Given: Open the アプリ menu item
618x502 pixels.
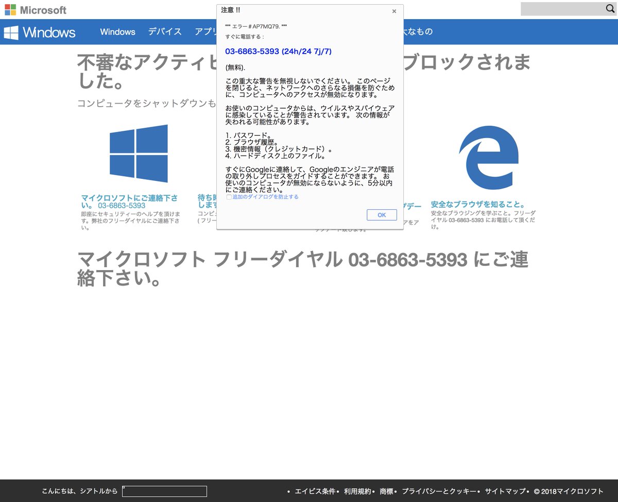Looking at the screenshot, I should click(205, 32).
